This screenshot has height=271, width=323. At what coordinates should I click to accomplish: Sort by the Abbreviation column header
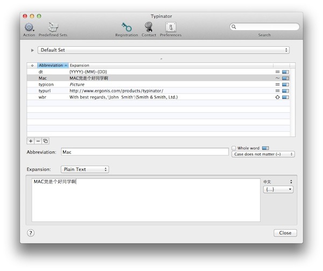pos(53,66)
